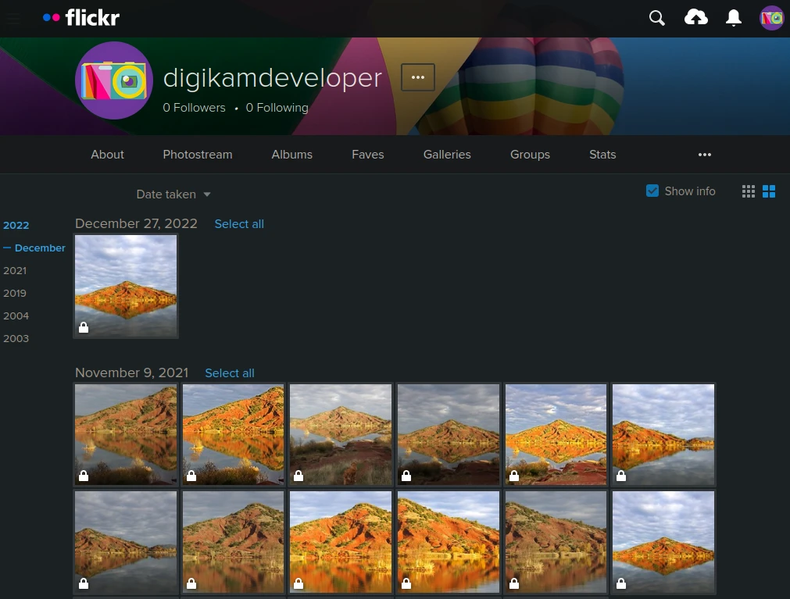This screenshot has width=790, height=599.
Task: Click the upload cloud icon
Action: click(x=695, y=17)
